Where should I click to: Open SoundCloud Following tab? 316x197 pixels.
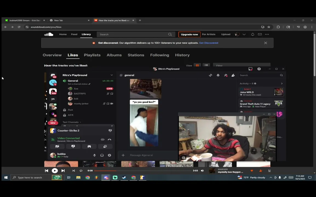(160, 55)
